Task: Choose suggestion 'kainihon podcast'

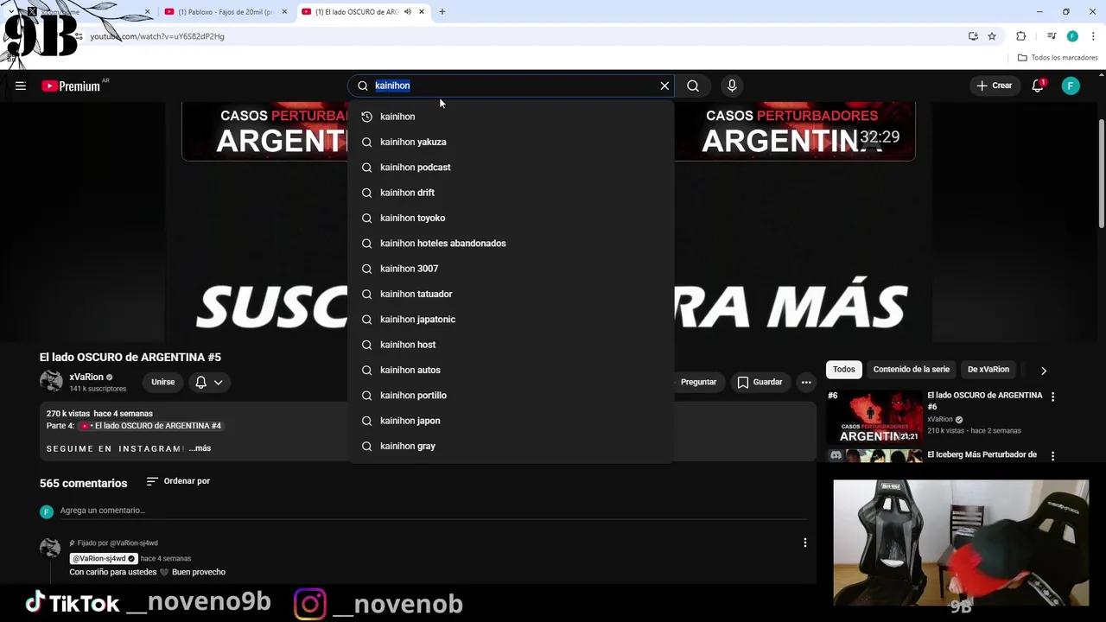Action: (511, 167)
